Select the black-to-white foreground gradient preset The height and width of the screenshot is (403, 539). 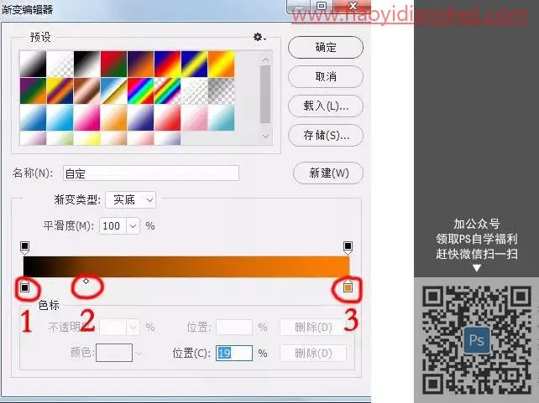(33, 65)
